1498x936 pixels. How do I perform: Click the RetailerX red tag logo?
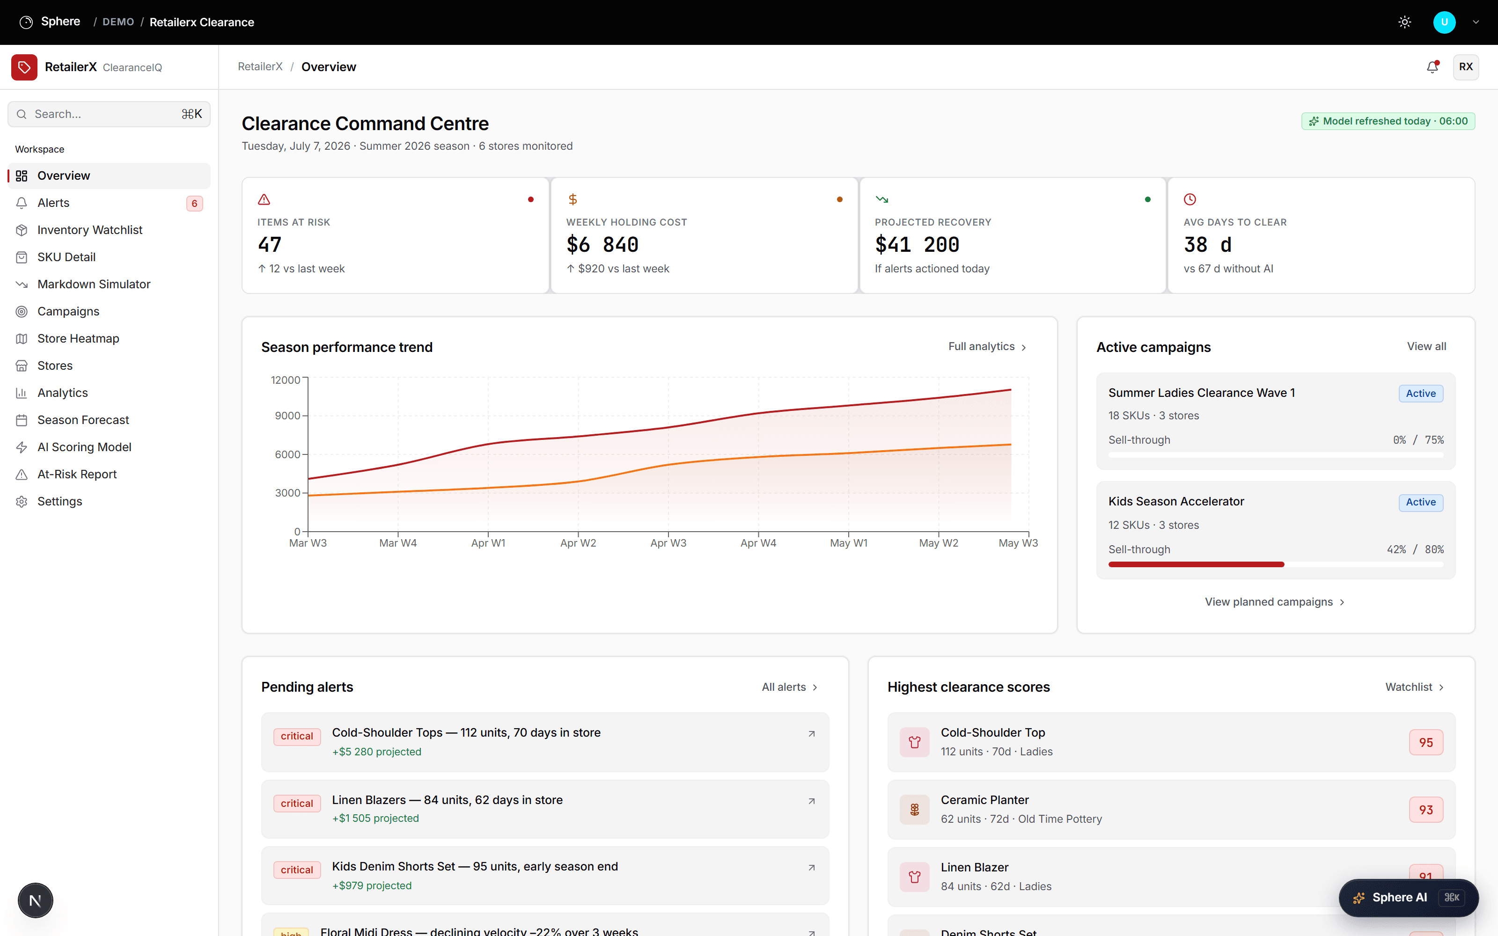pyautogui.click(x=24, y=67)
